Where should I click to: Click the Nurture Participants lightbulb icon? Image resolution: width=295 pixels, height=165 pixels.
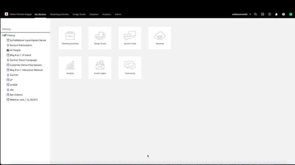pyautogui.click(x=8, y=45)
